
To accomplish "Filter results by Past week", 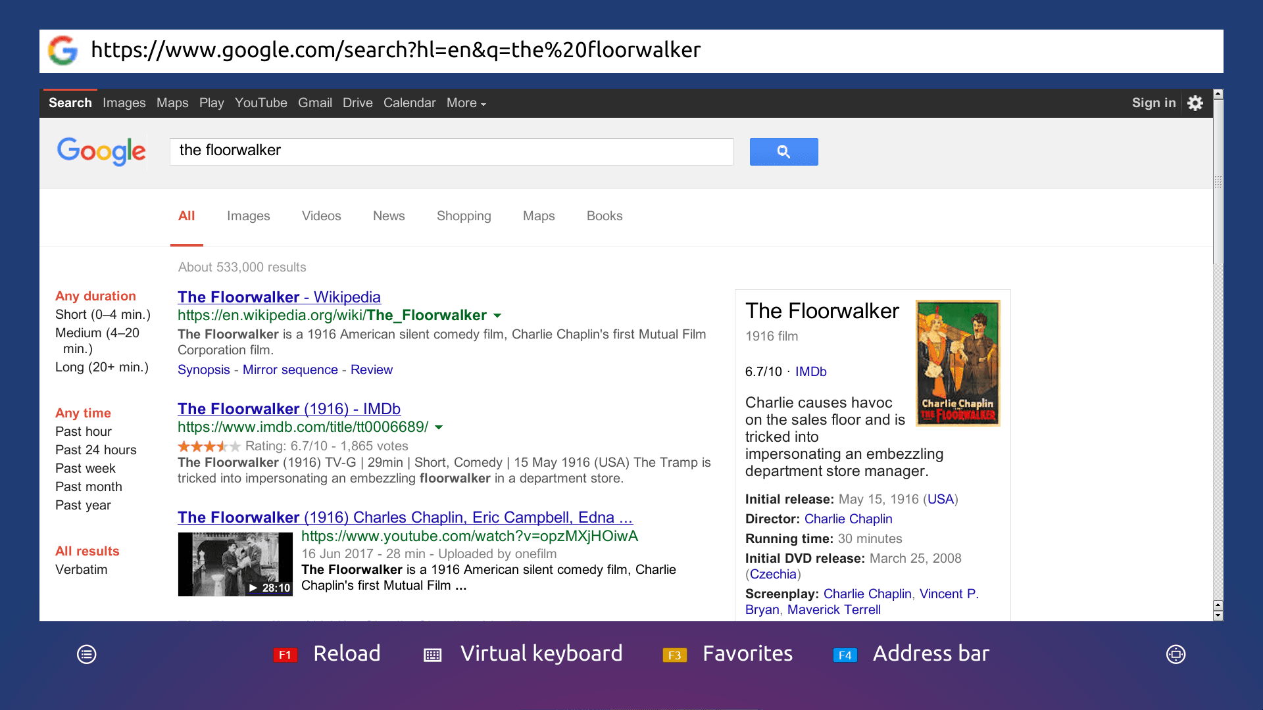I will (86, 468).
